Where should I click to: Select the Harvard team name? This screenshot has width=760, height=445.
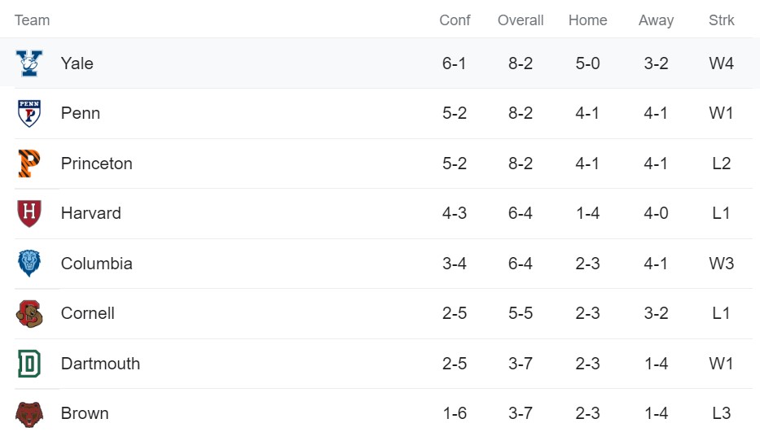pyautogui.click(x=91, y=213)
